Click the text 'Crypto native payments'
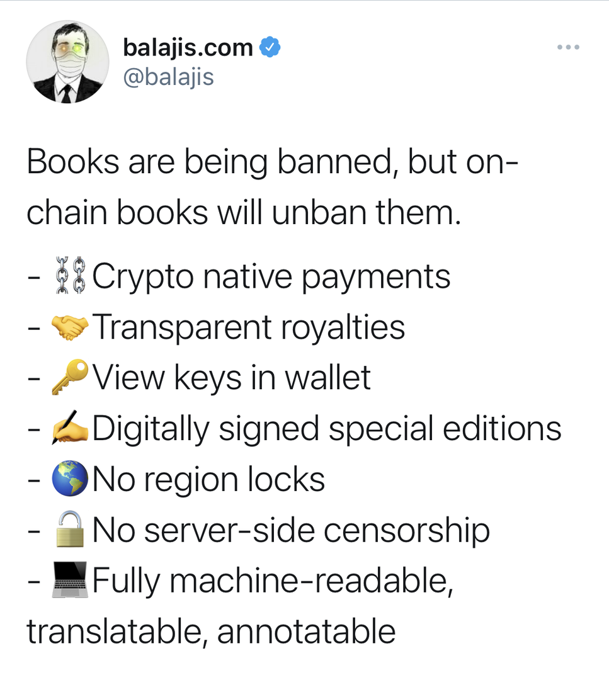Screen dimensions: 609x680 271,276
